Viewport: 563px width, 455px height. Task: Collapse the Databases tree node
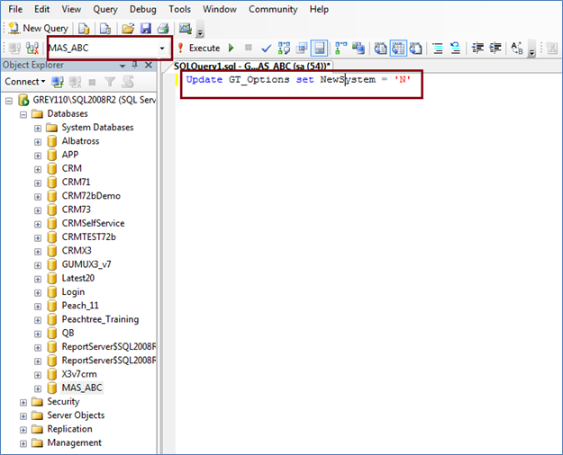tap(23, 114)
